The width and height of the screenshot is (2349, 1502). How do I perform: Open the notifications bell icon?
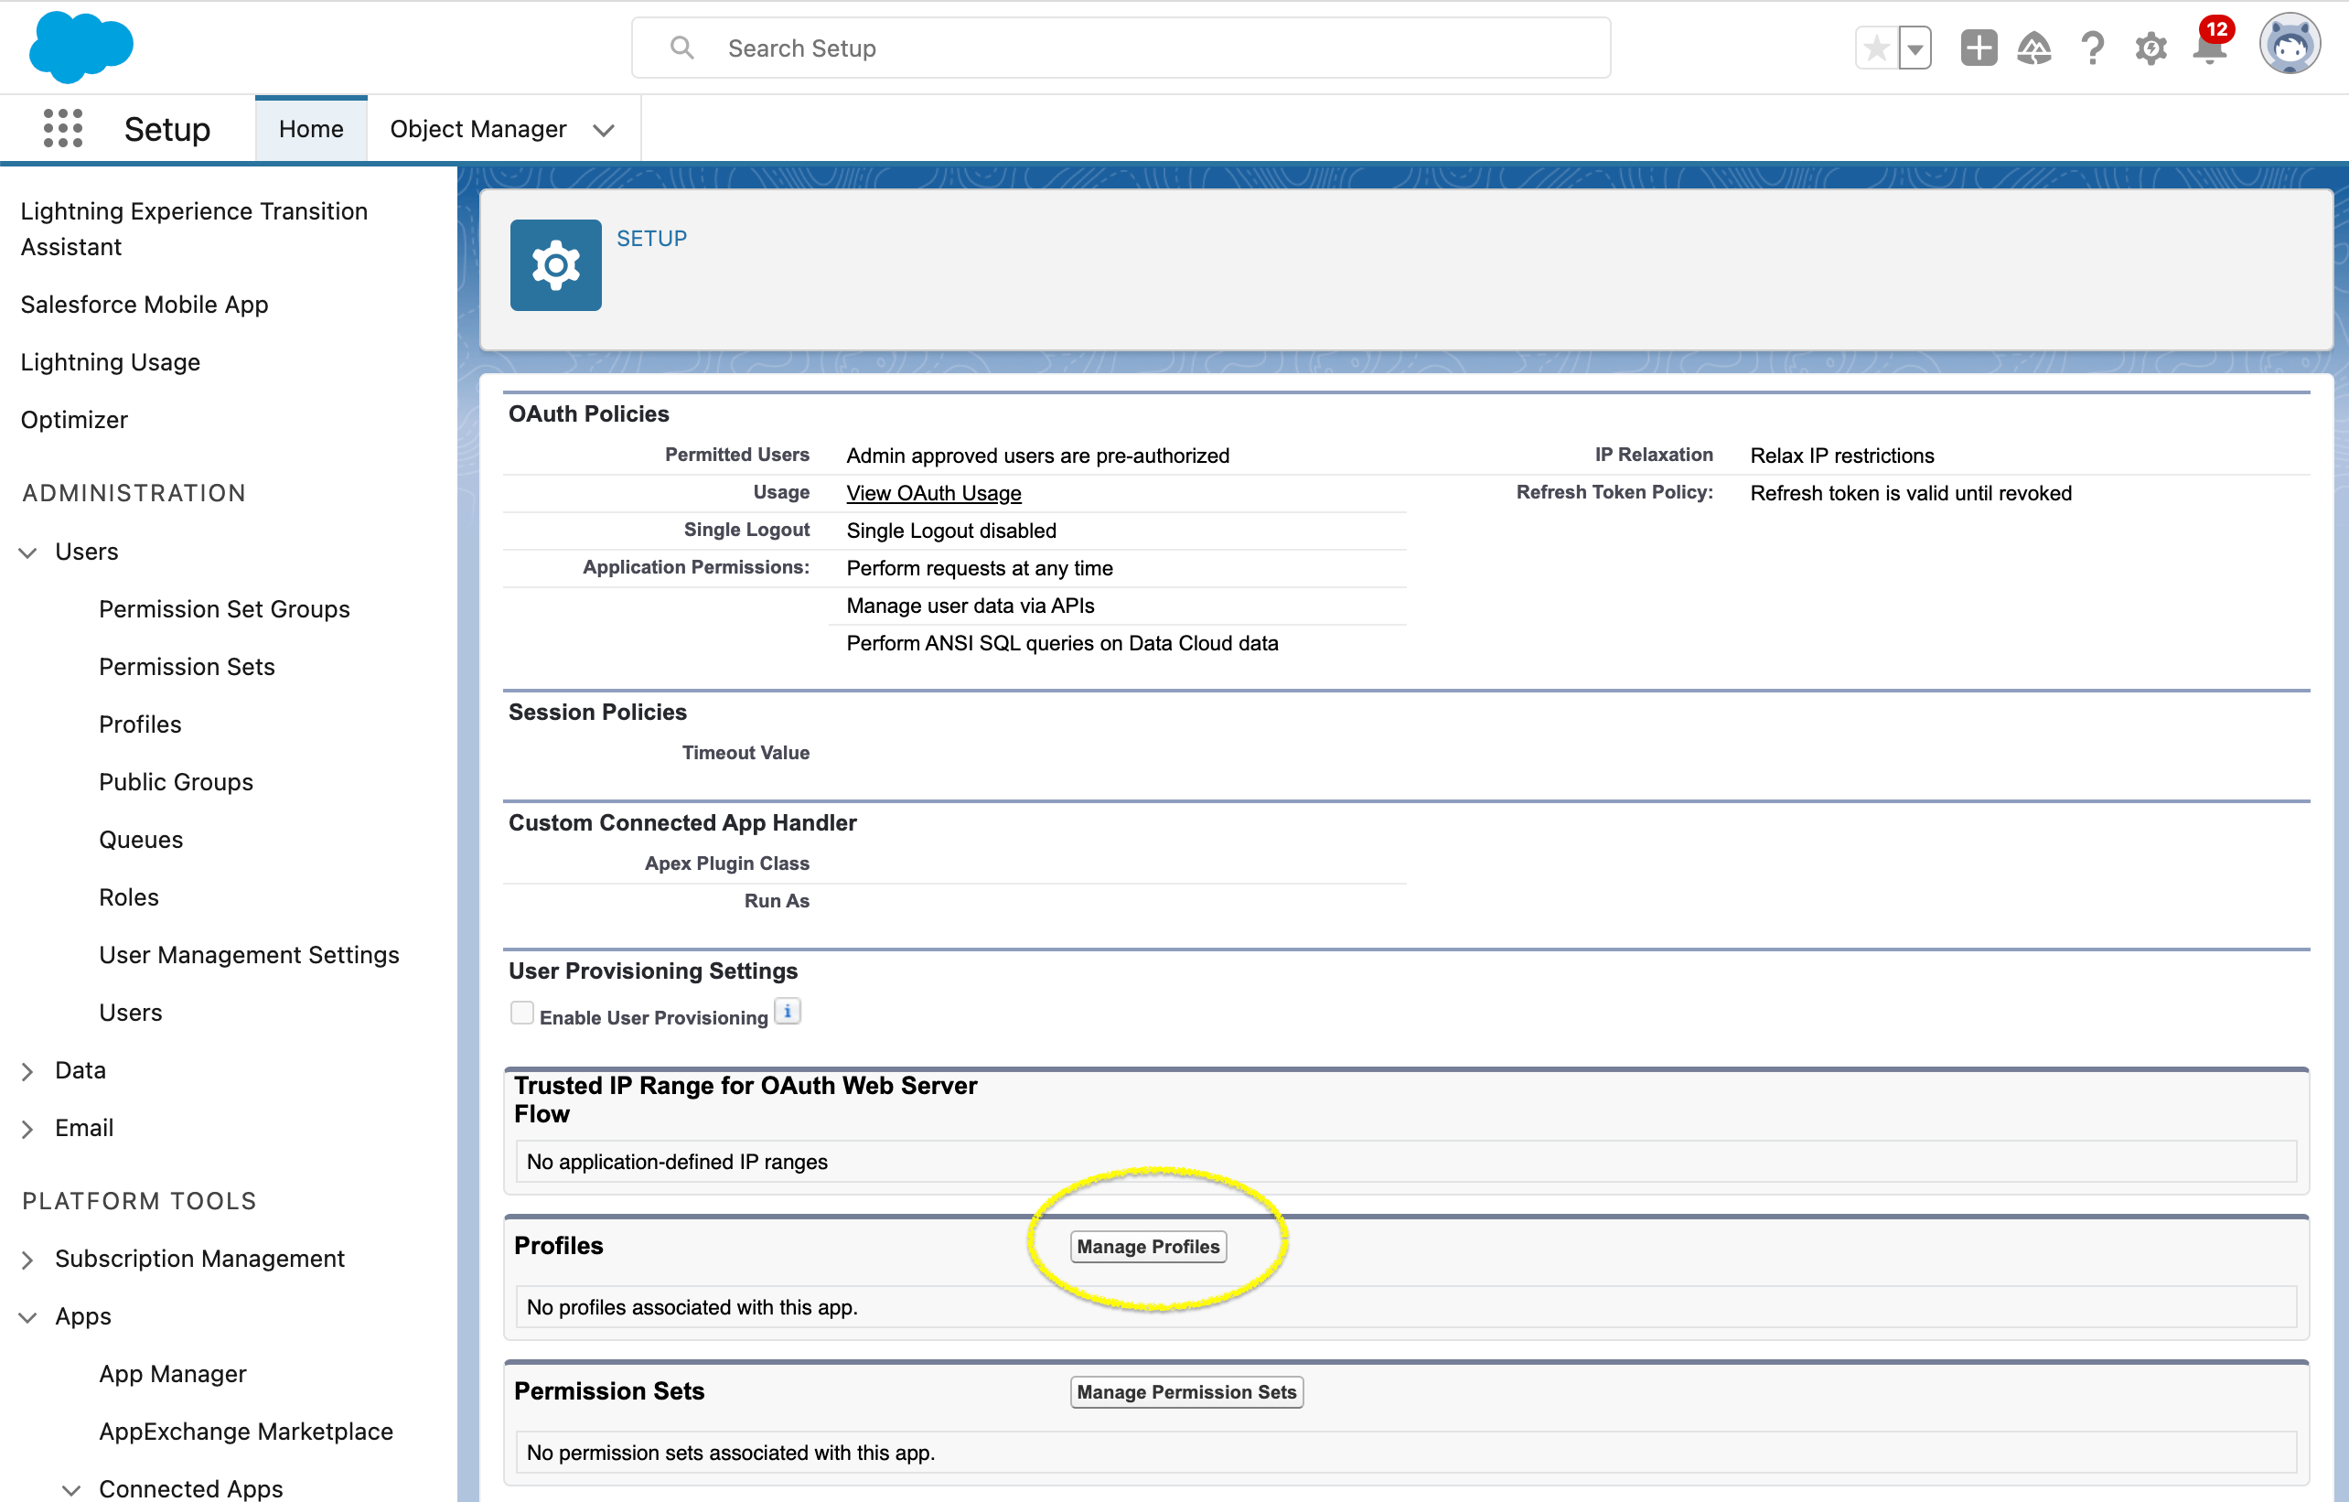click(2208, 48)
